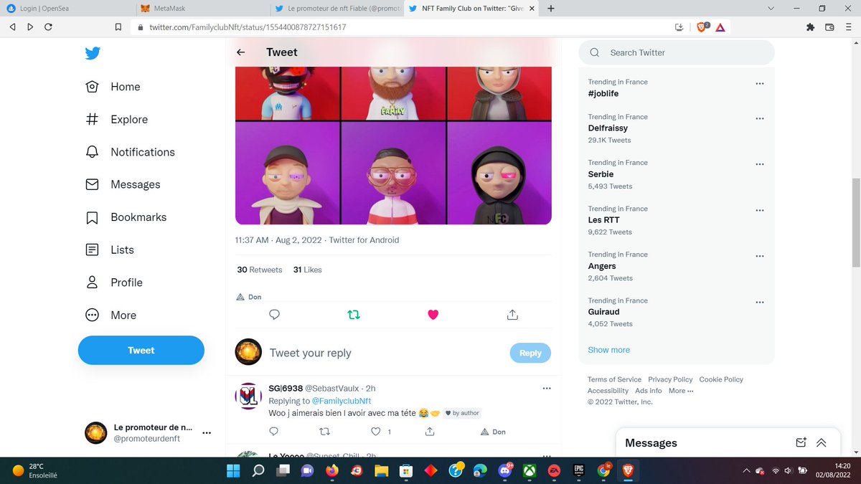Retweet SebastVaulx's comment
Screen dimensions: 861x484
tap(324, 432)
